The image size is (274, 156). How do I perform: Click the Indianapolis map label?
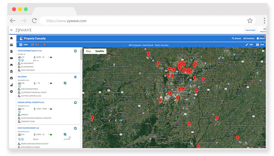click(x=180, y=91)
